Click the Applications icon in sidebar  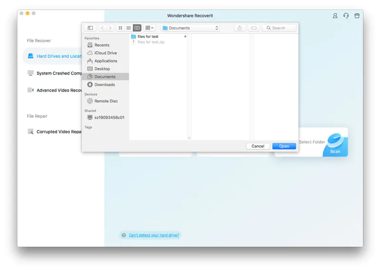[90, 61]
